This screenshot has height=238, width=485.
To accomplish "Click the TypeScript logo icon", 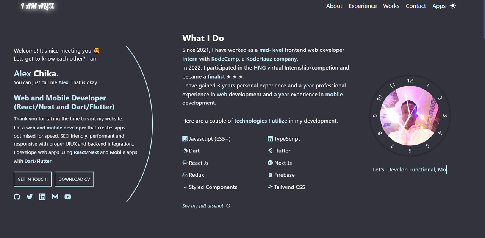I will click(270, 139).
